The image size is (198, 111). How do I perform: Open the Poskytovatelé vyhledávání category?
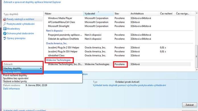20,24
